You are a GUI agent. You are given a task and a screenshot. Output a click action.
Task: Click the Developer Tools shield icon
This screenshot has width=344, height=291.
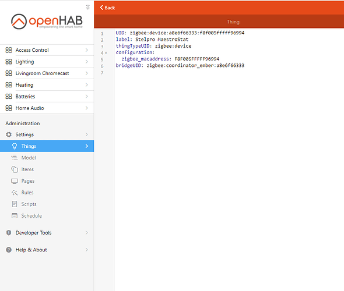tap(9, 233)
